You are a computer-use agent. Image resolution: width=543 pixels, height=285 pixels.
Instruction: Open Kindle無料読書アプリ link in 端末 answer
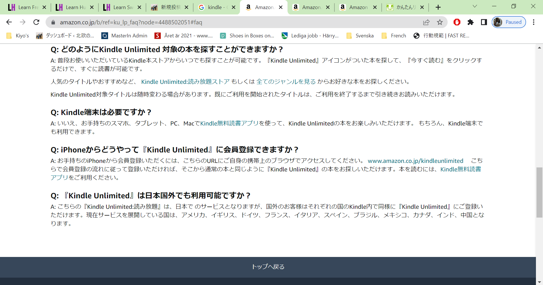pyautogui.click(x=229, y=123)
